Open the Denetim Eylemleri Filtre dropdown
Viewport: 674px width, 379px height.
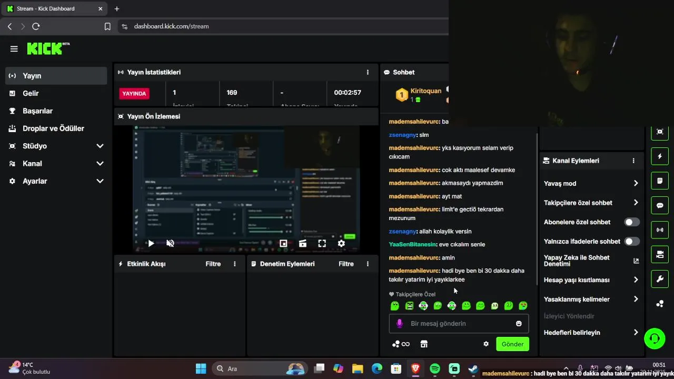(346, 264)
